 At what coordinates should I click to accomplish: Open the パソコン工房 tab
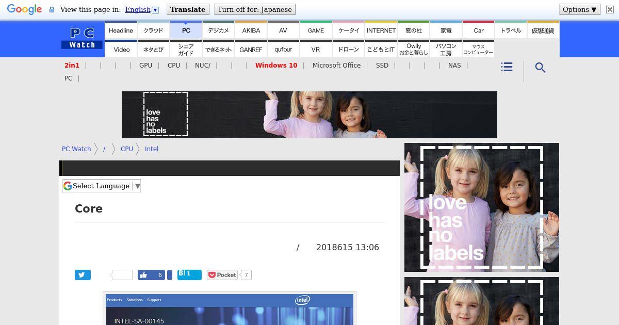(446, 49)
